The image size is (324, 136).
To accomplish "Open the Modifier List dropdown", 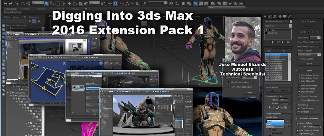I will (278, 26).
